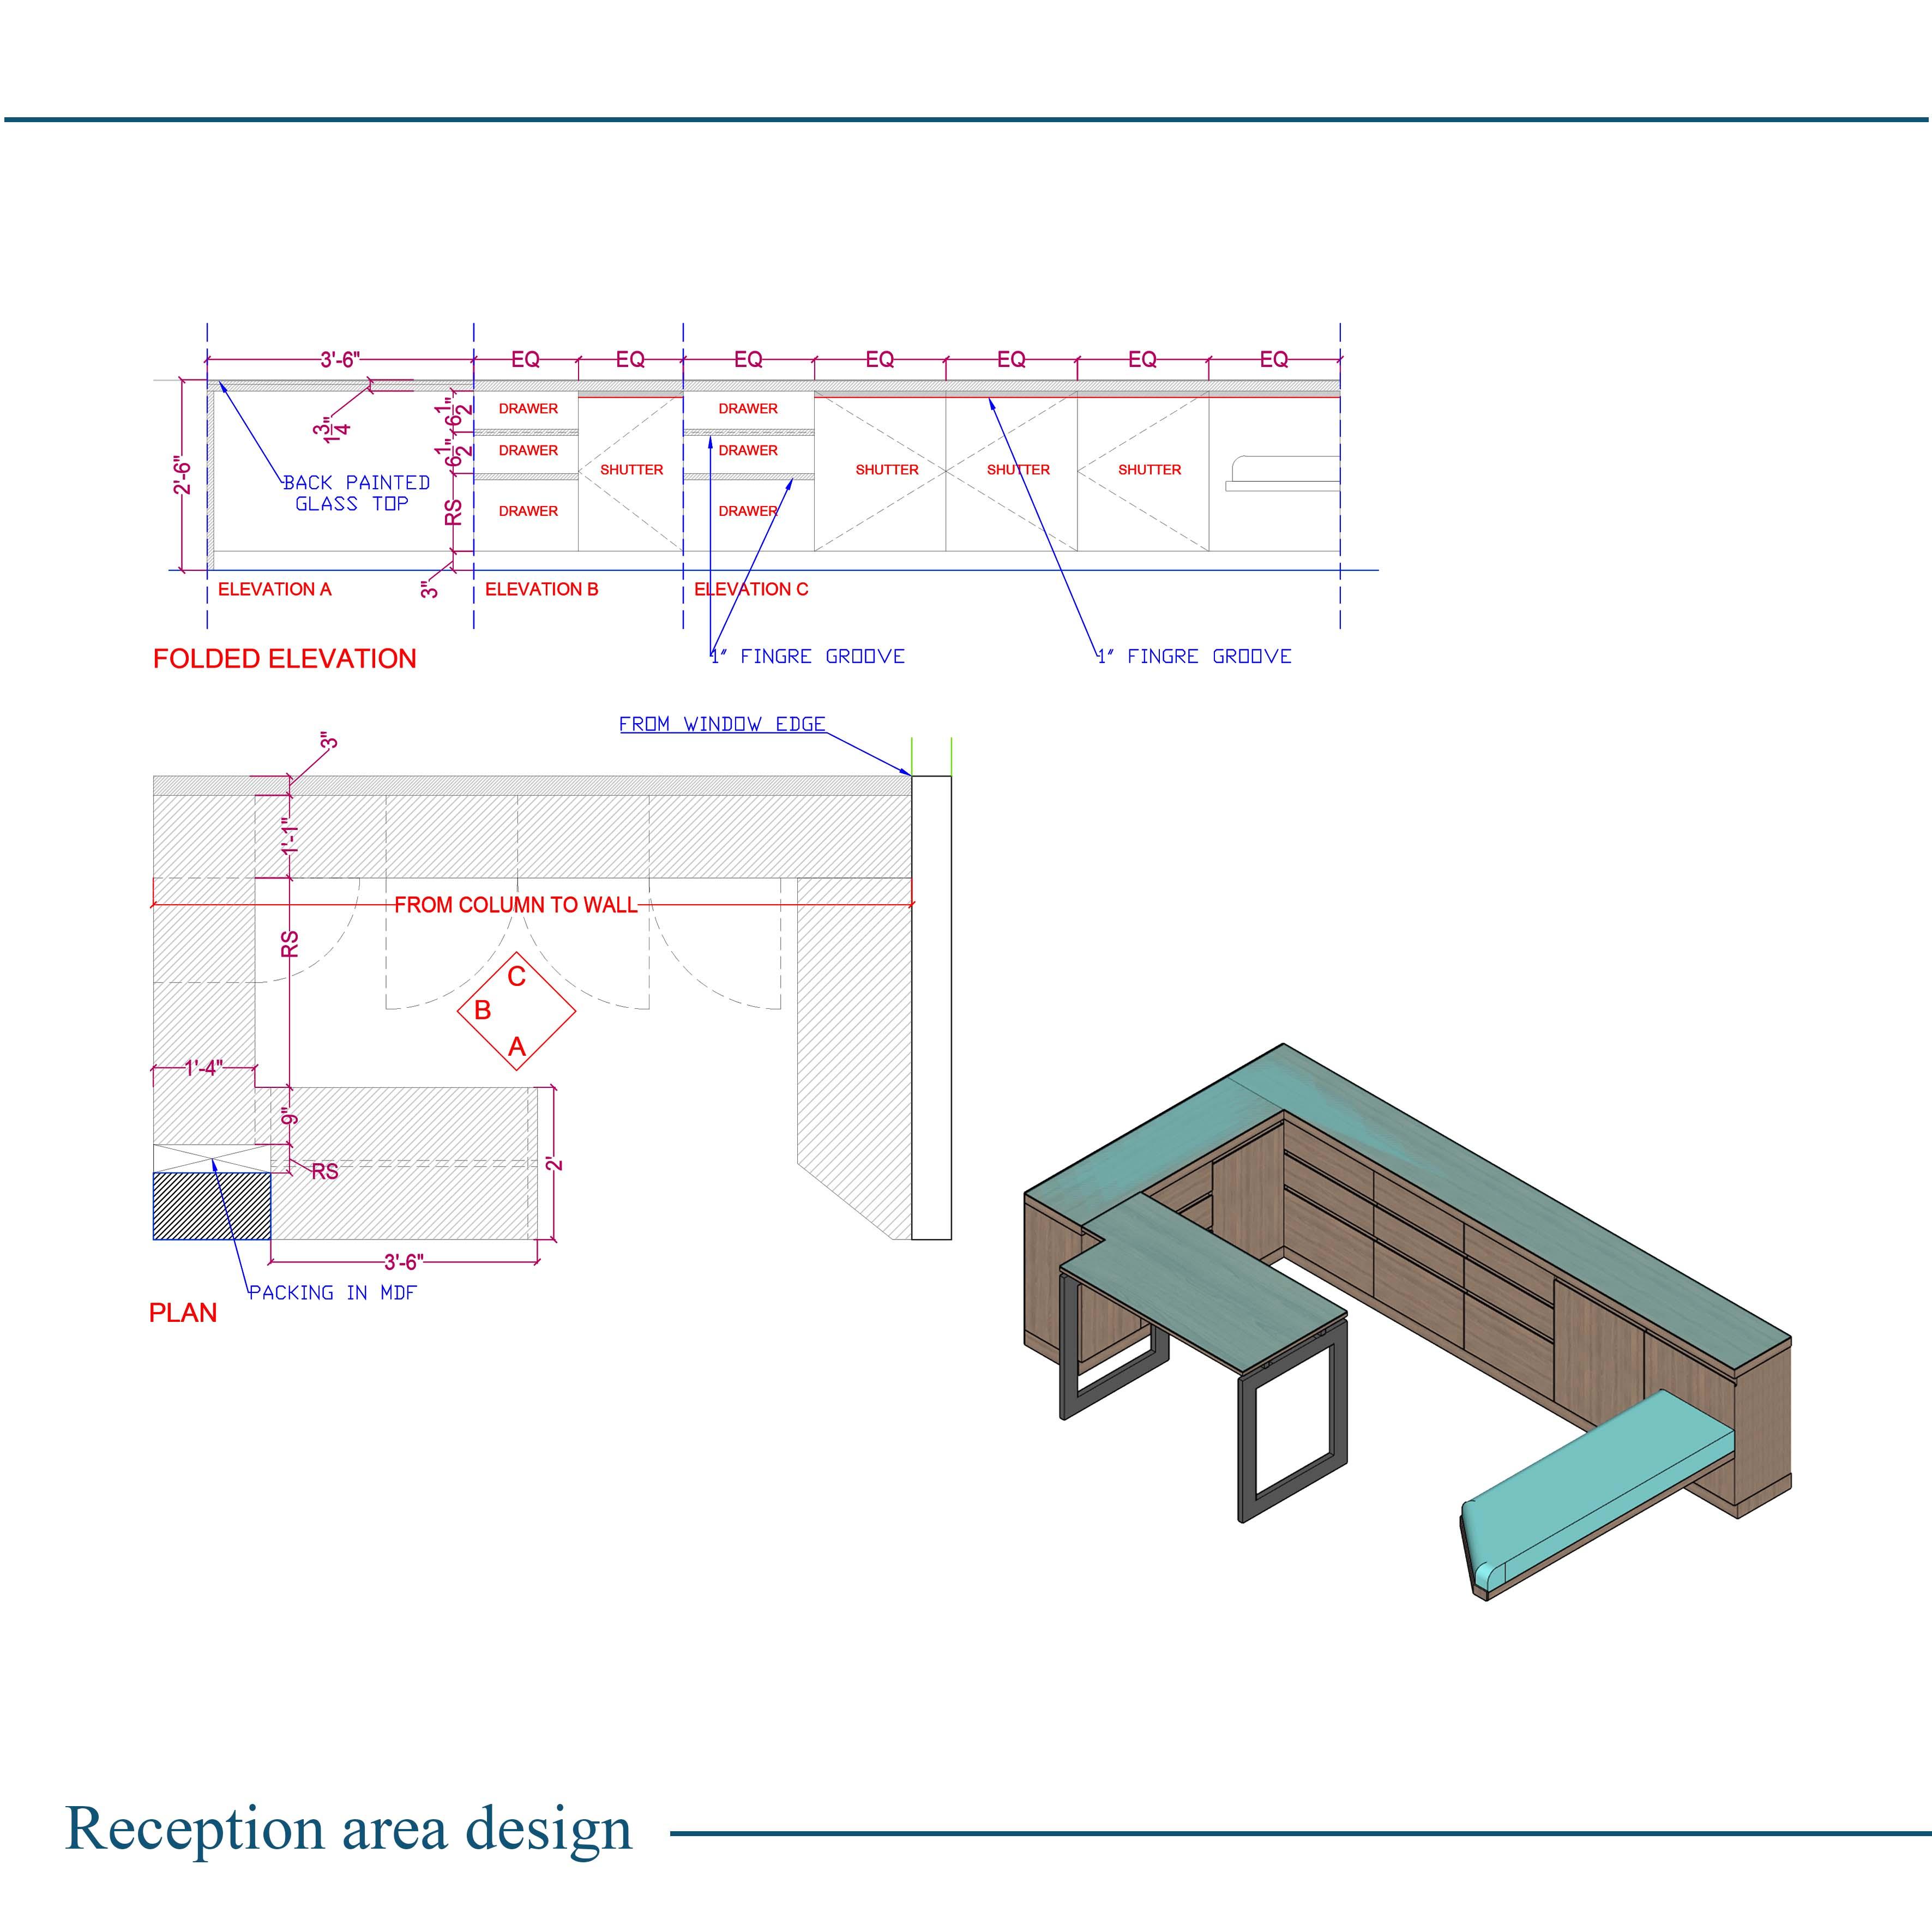Click the letter B in view marker

click(482, 1010)
